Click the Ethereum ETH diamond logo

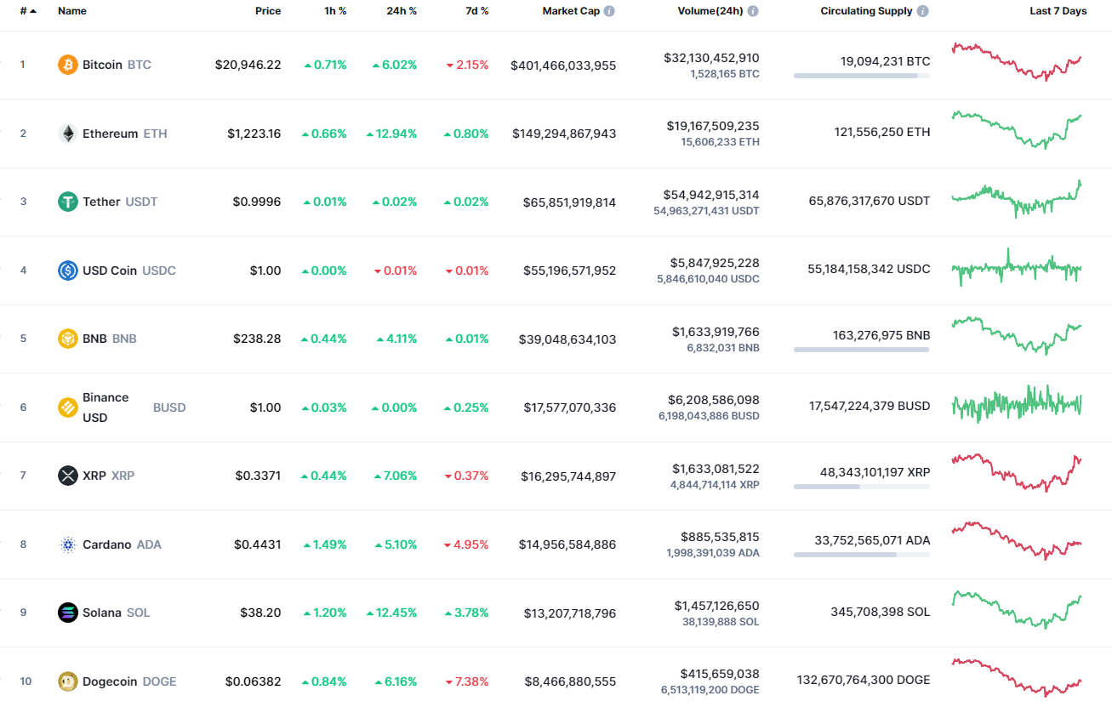click(x=67, y=133)
